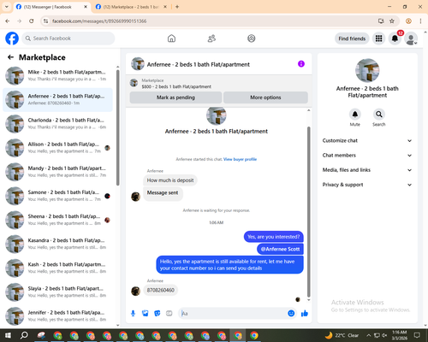Open the Windows notification center icon

pos(417,335)
